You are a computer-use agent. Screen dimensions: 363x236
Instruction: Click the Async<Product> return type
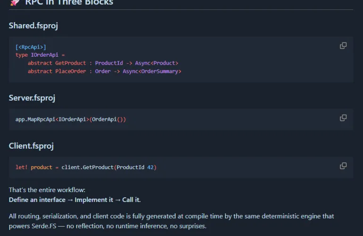pos(157,63)
